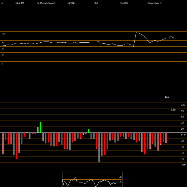Click the tallest green bar in MR chart
The image size is (187, 187).
pyautogui.click(x=40, y=128)
